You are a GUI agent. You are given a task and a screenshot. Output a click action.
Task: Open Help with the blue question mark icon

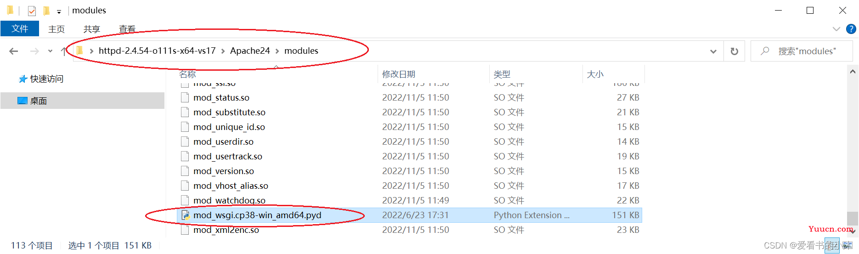click(x=851, y=29)
